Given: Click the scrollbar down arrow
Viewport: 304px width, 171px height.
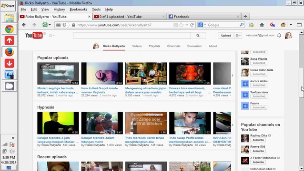Looking at the screenshot, I should click(x=302, y=169).
